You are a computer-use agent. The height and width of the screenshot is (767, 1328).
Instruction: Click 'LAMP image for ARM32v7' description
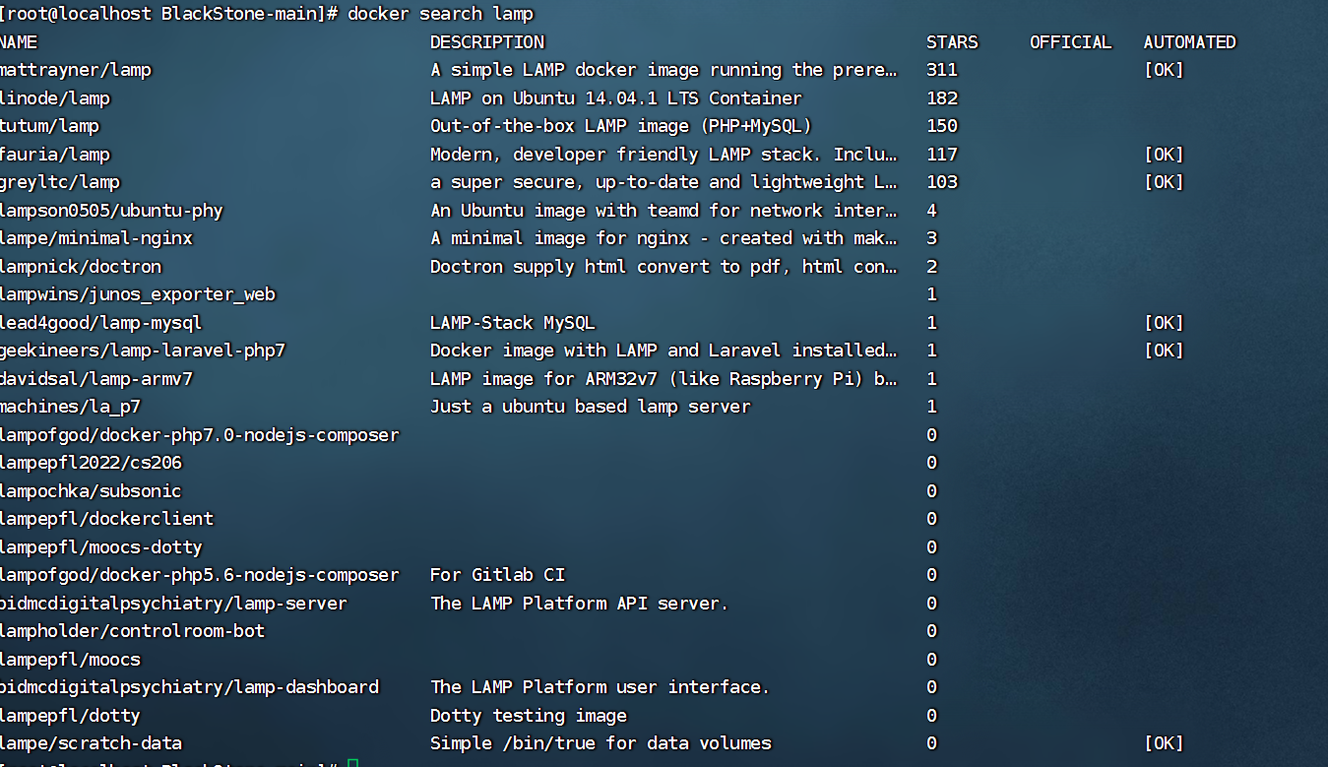tap(664, 379)
